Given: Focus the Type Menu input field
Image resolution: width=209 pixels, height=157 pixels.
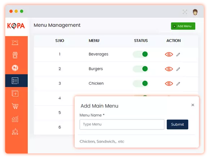Looking at the screenshot, I should click(x=122, y=124).
